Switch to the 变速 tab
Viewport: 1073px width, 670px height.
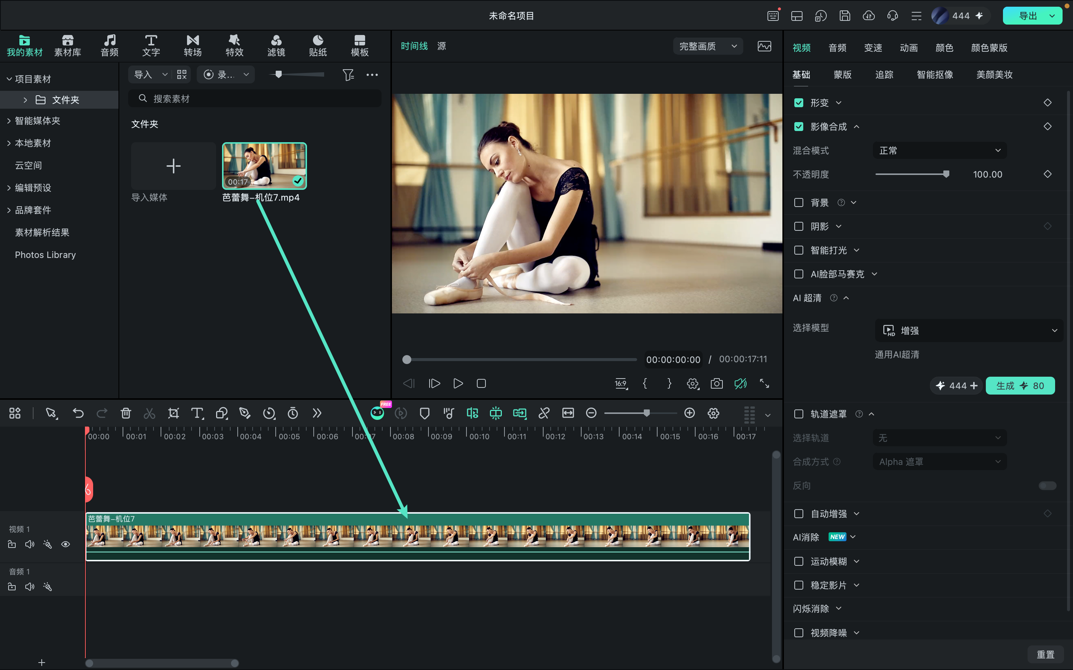pos(873,48)
